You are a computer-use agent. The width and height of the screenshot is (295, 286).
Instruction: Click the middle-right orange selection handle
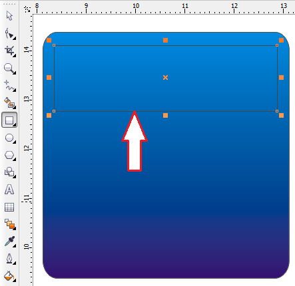click(x=281, y=77)
